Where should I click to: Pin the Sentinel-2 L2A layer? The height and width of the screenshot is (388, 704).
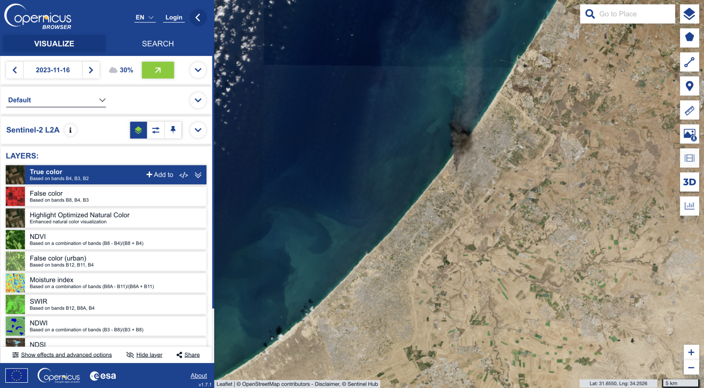[173, 130]
